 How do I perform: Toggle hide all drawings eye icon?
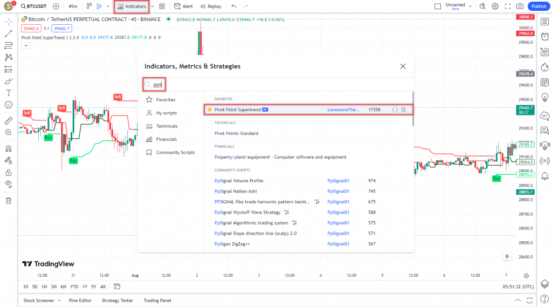click(9, 184)
